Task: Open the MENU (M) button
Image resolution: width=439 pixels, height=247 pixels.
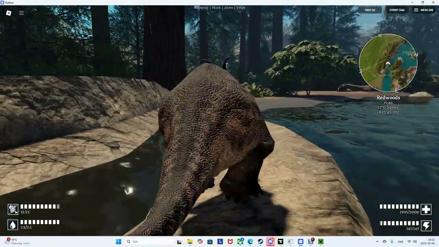Action: tap(423, 10)
